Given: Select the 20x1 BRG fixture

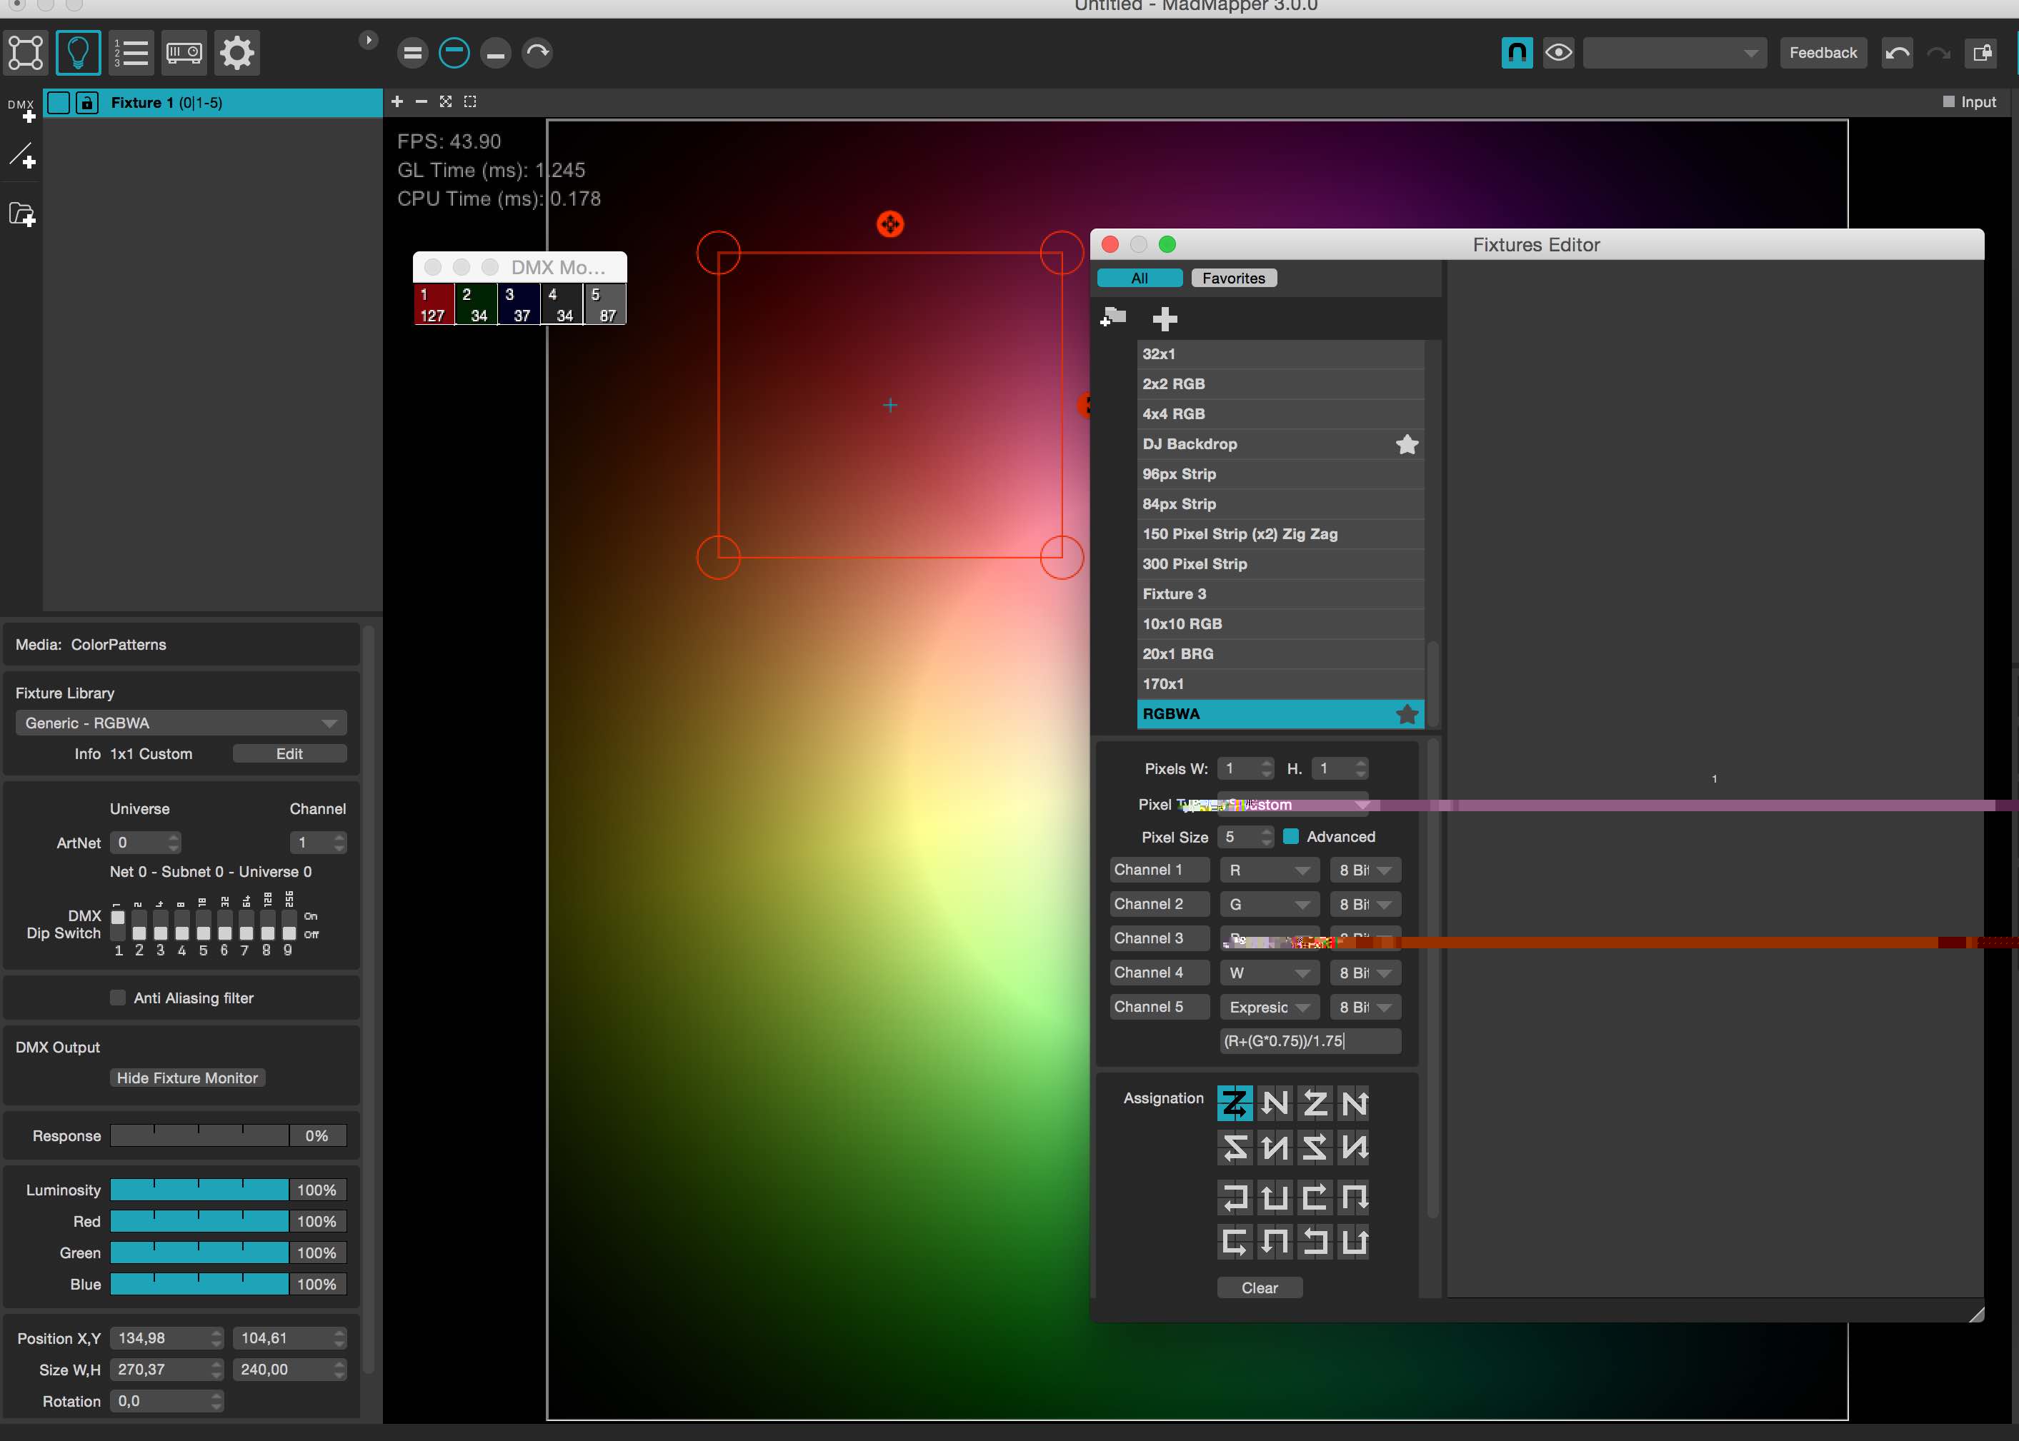Looking at the screenshot, I should click(1280, 654).
